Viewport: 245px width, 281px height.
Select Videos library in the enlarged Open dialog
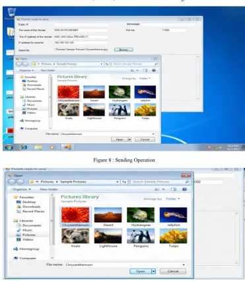pos(25,239)
